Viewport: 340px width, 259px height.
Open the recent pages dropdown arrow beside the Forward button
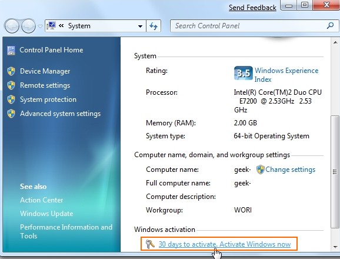pos(40,26)
